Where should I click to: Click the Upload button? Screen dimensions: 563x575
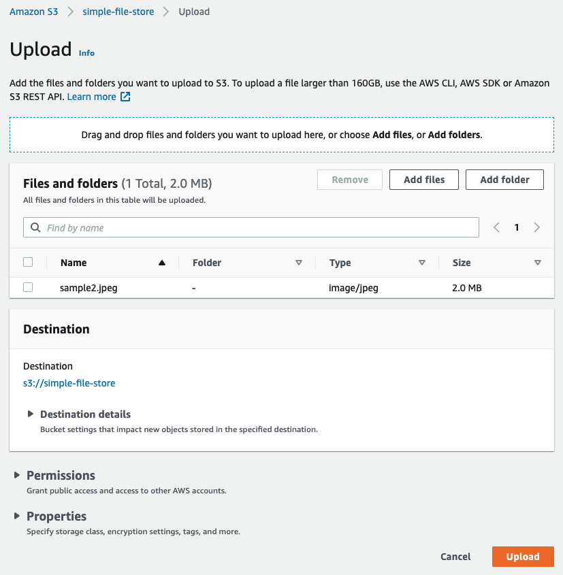point(523,557)
